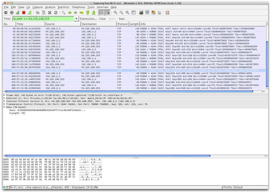Click the packet list vertical scrollbar

tap(267, 64)
